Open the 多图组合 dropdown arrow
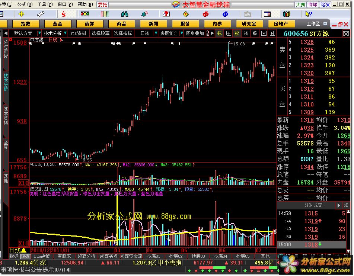Viewport: 354px width, 276px height. pos(182,33)
